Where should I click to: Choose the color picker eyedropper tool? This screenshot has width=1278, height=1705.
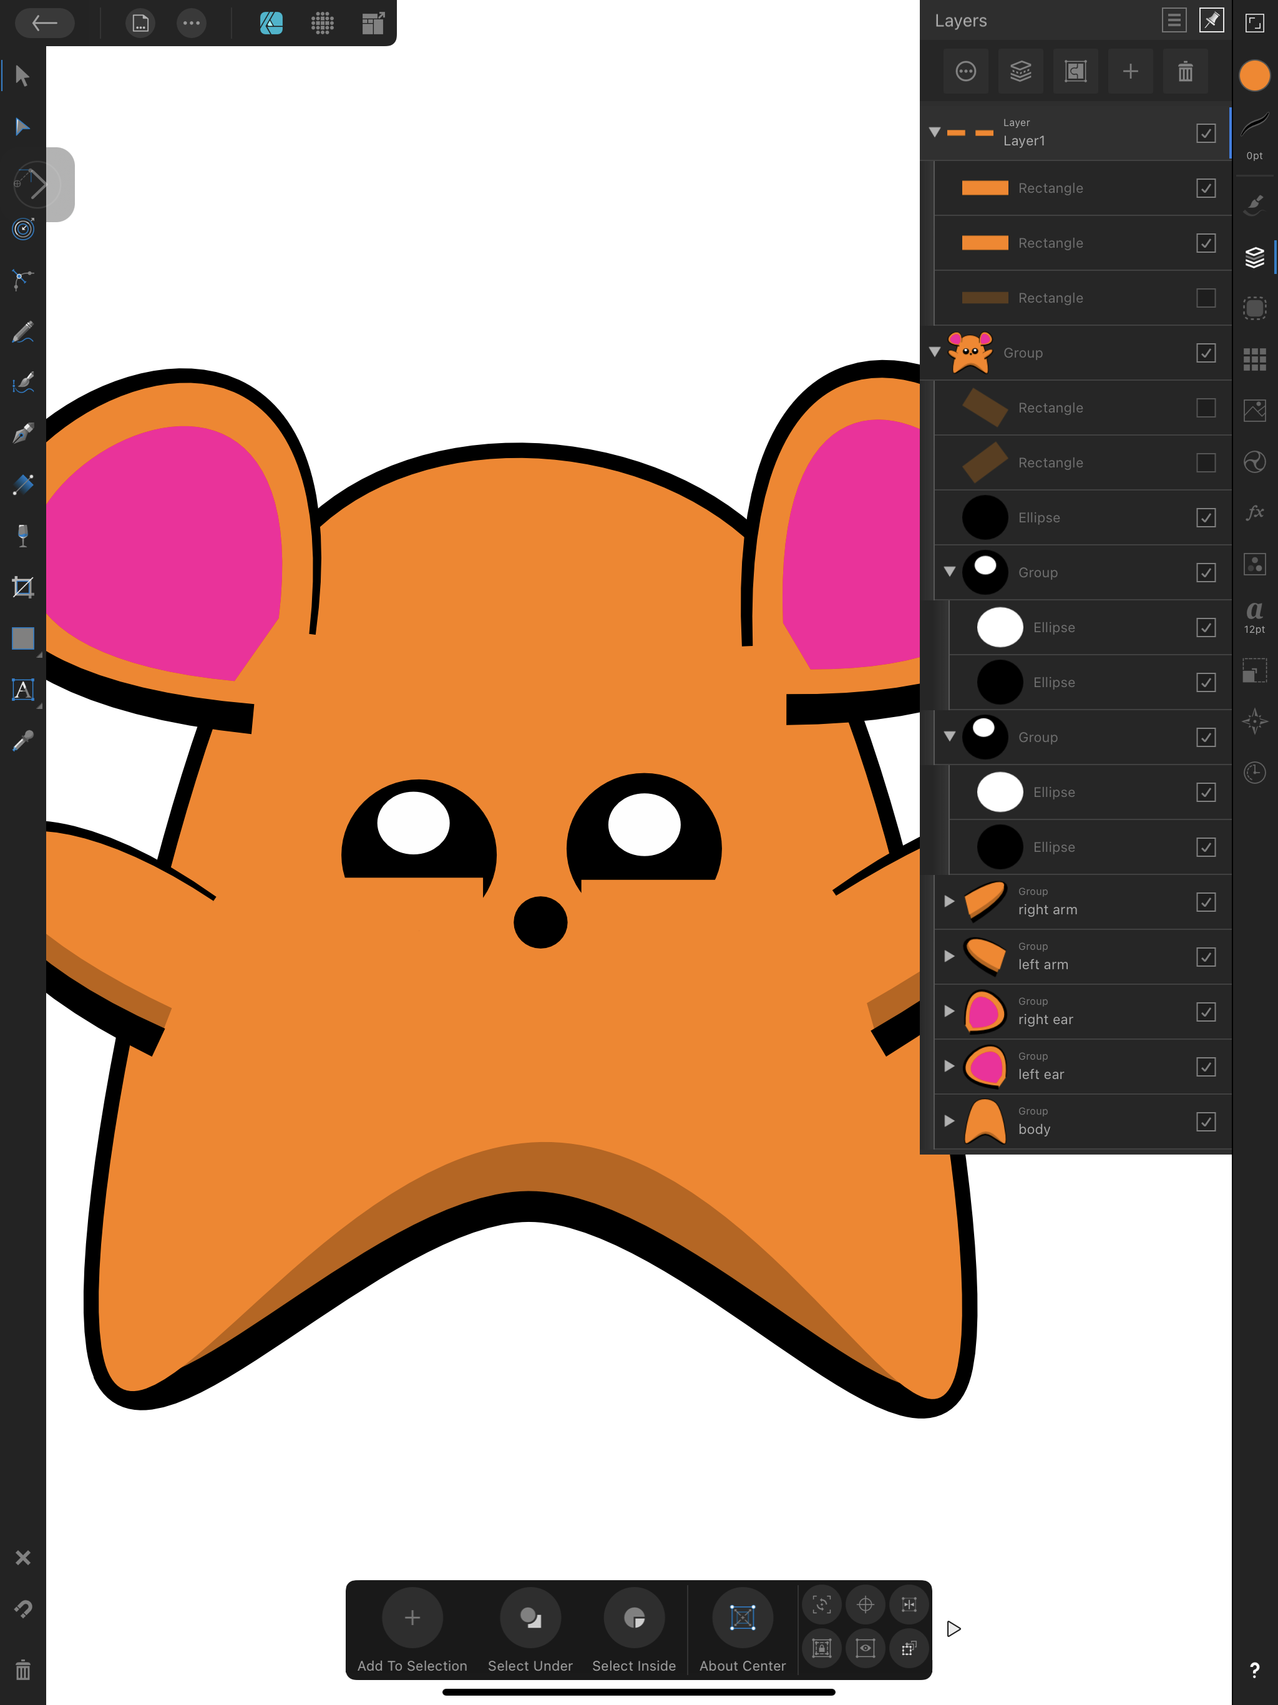(x=22, y=741)
